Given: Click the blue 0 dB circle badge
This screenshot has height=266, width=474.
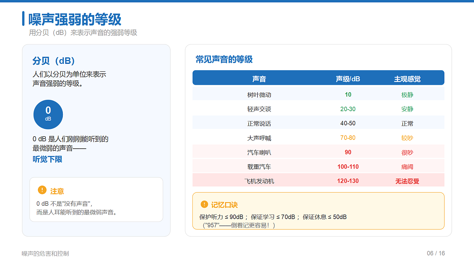Looking at the screenshot, I should click(48, 115).
